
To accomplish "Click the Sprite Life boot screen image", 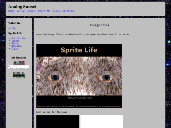I will [79, 76].
